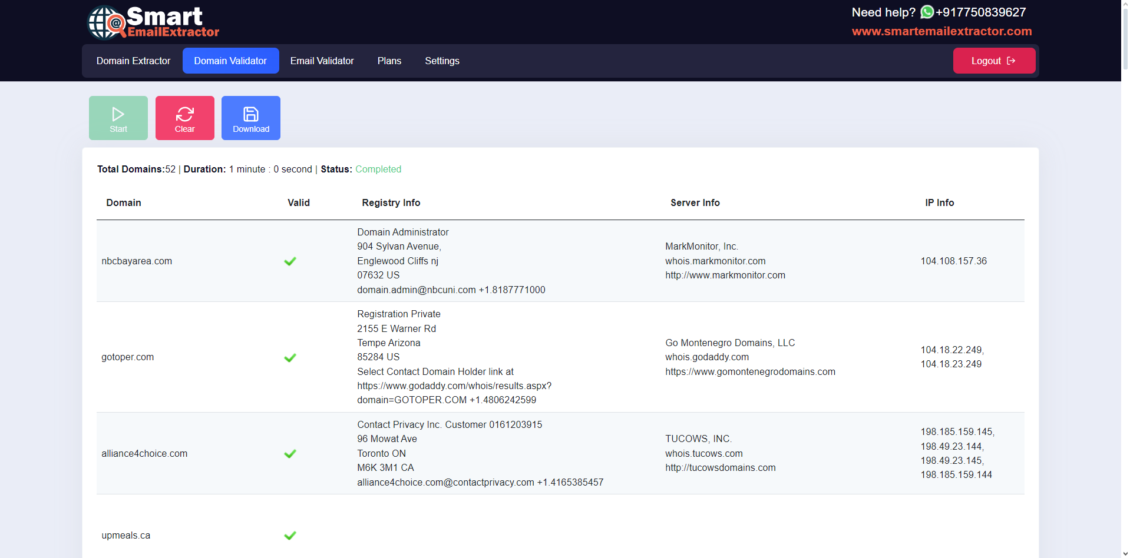This screenshot has height=558, width=1130.
Task: Click the Smart Email Extractor globe logo
Action: [x=106, y=22]
